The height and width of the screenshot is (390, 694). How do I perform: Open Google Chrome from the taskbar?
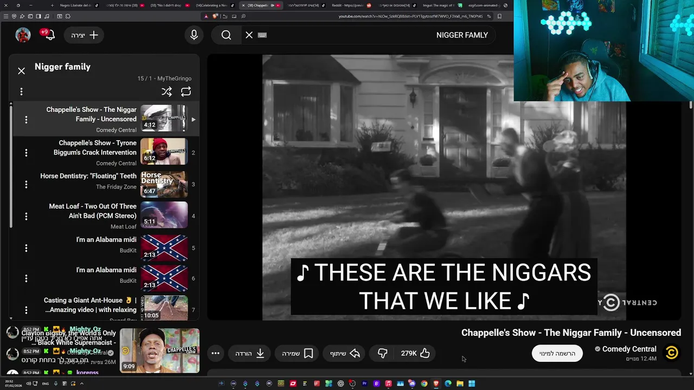pyautogui.click(x=424, y=383)
